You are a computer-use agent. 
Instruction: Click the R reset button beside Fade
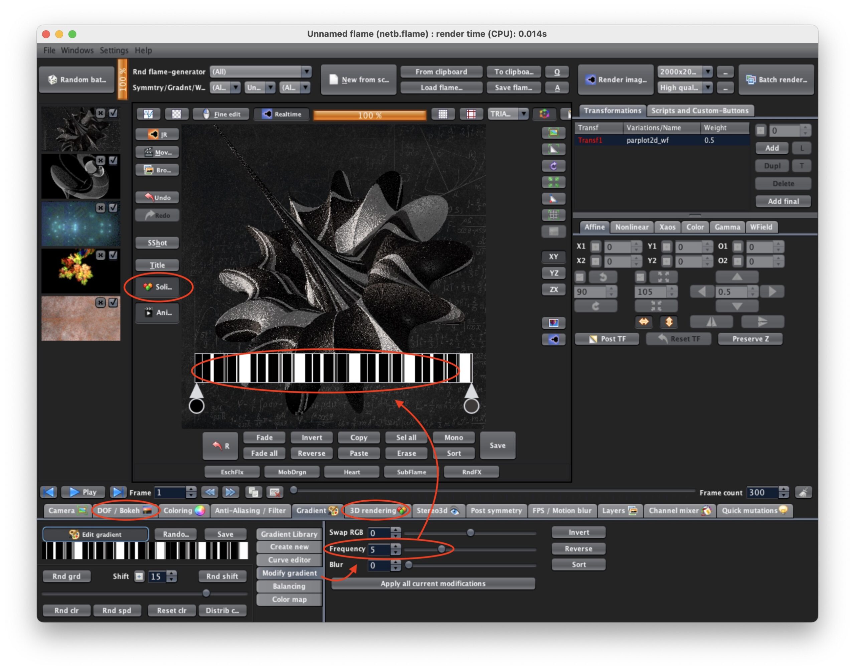pos(220,446)
